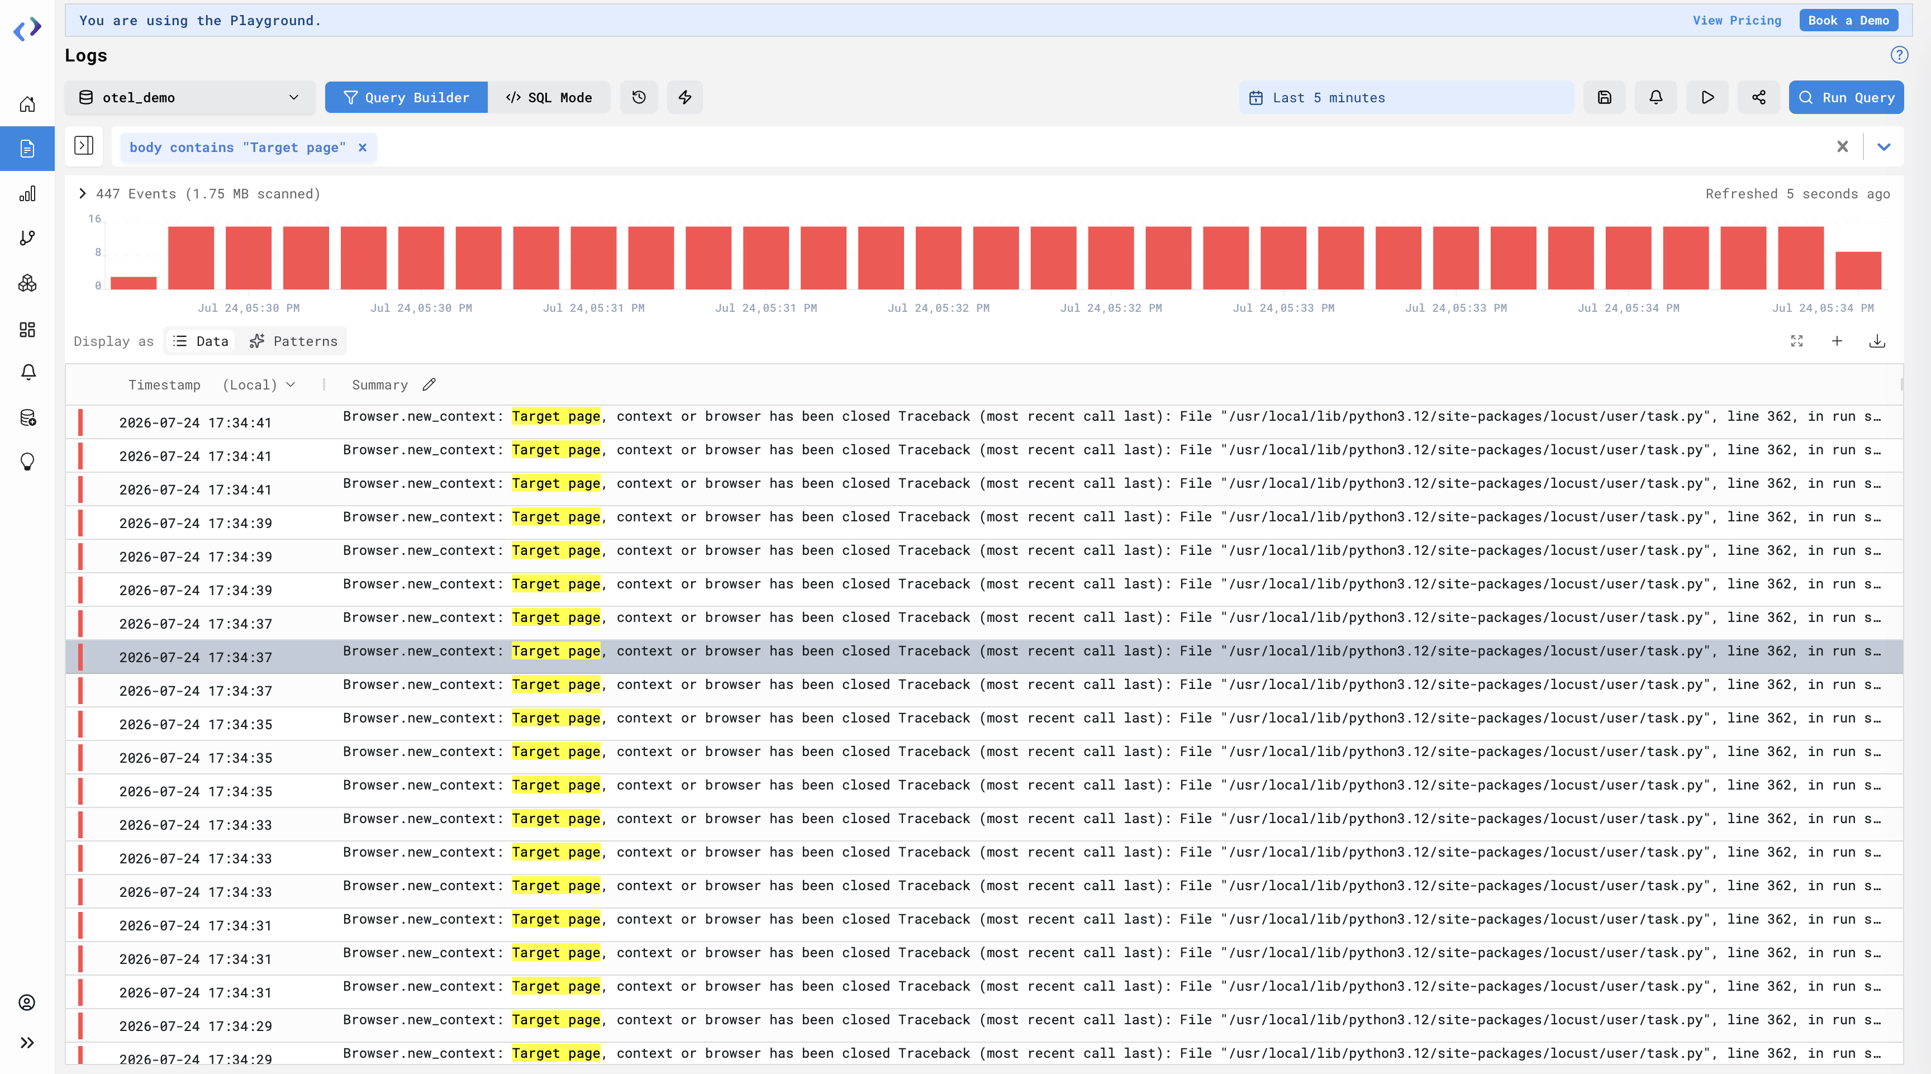
Task: Click the lightning bolt toolbar icon
Action: [x=684, y=97]
